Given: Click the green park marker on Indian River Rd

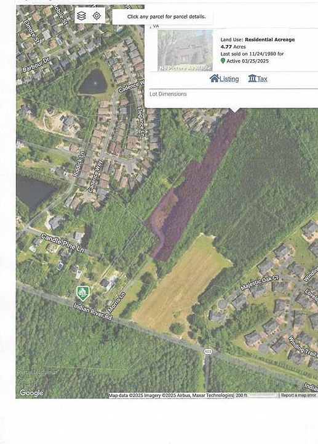Looking at the screenshot, I should tap(83, 293).
